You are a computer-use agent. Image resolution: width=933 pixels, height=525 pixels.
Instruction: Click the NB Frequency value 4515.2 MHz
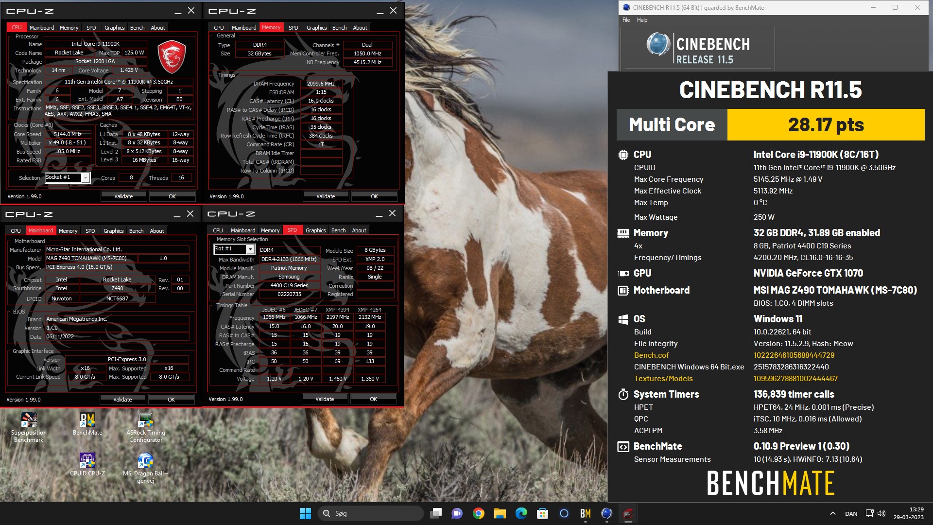pos(367,62)
